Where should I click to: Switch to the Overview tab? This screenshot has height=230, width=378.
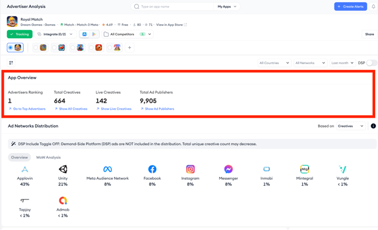click(19, 157)
